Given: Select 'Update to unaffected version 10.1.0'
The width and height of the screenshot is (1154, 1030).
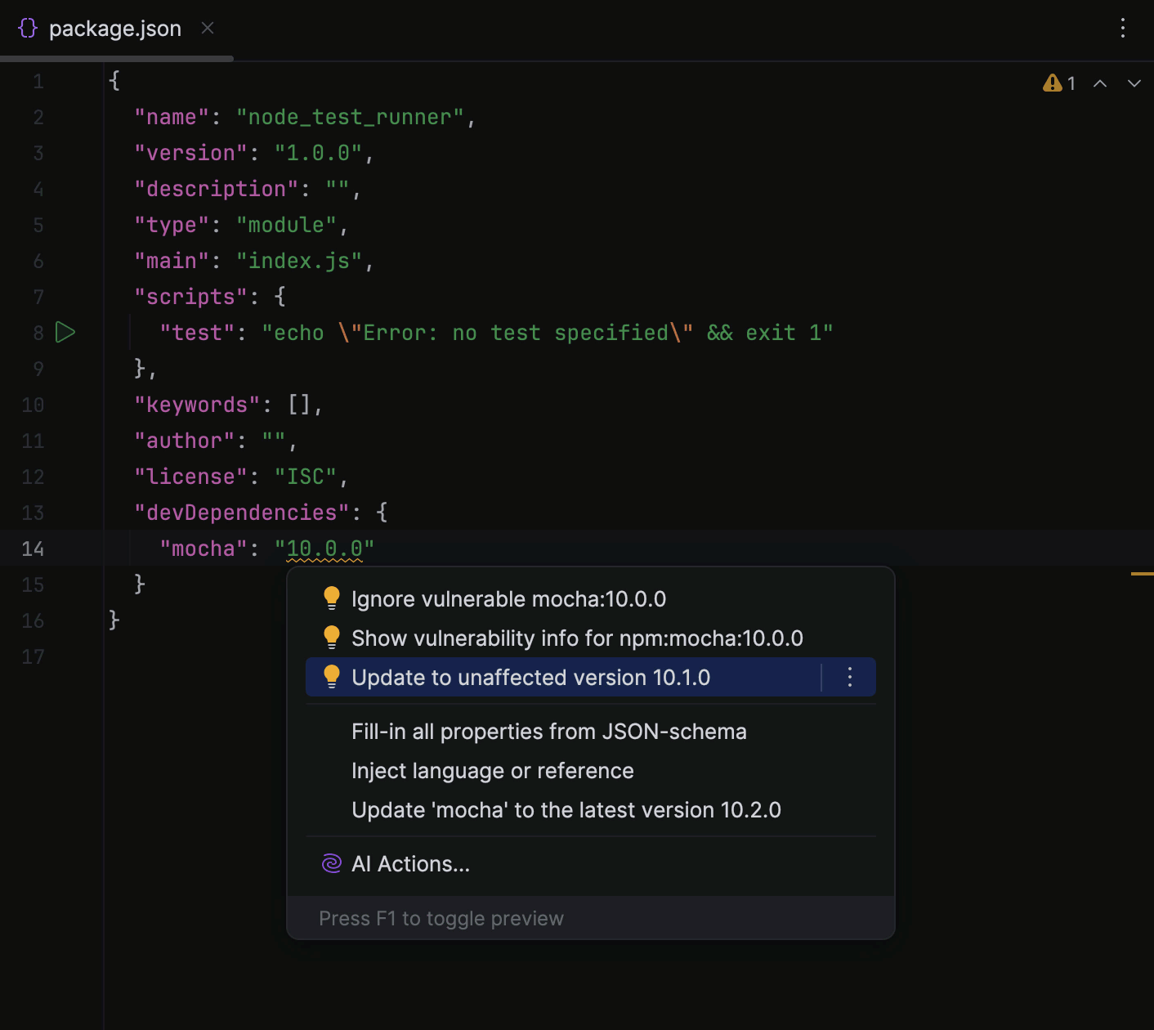Looking at the screenshot, I should 530,677.
